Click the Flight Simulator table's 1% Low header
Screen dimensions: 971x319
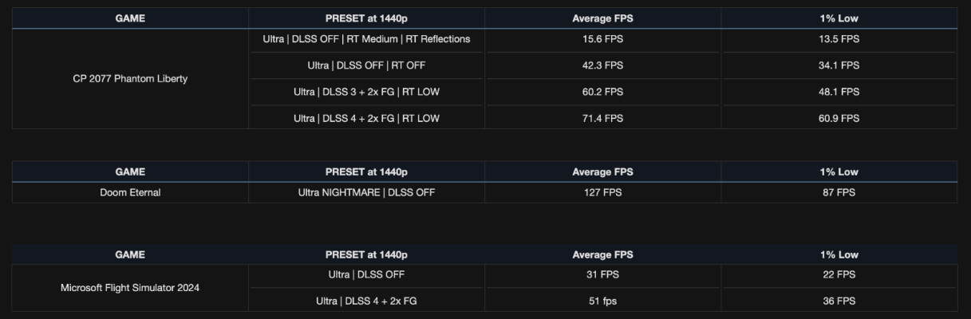[x=839, y=254]
